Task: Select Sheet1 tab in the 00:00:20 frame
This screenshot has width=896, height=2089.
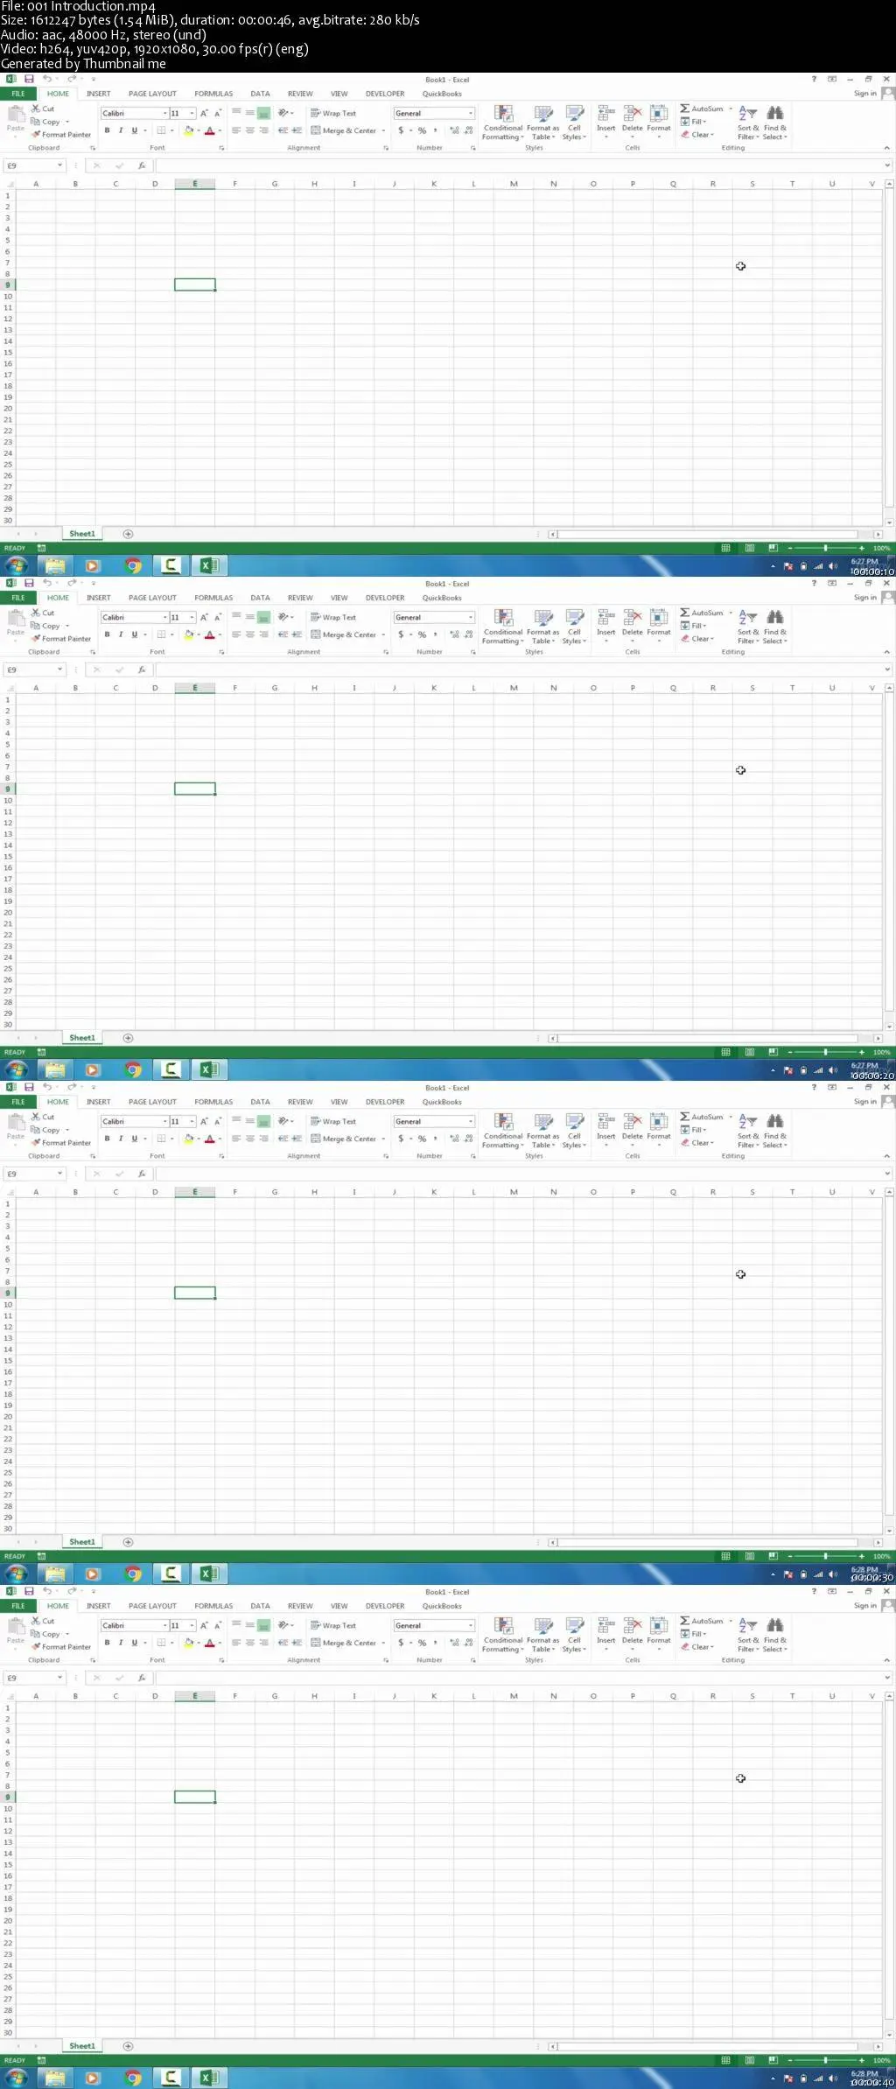Action: click(82, 1038)
